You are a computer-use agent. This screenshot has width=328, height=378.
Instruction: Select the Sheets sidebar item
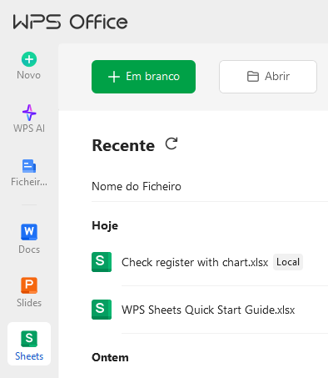[29, 344]
